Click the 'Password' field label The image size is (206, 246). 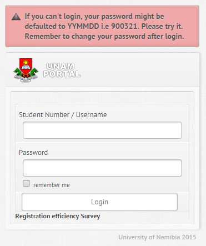[x=33, y=153]
